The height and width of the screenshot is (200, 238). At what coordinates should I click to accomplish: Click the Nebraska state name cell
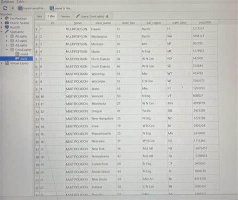104,141
